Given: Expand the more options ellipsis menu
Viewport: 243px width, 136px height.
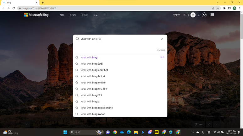Looking at the screenshot, I should coord(105,15).
